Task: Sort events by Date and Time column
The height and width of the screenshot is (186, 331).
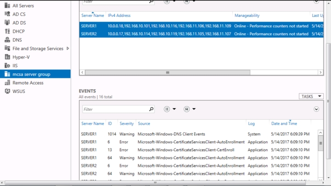Action: coord(284,124)
